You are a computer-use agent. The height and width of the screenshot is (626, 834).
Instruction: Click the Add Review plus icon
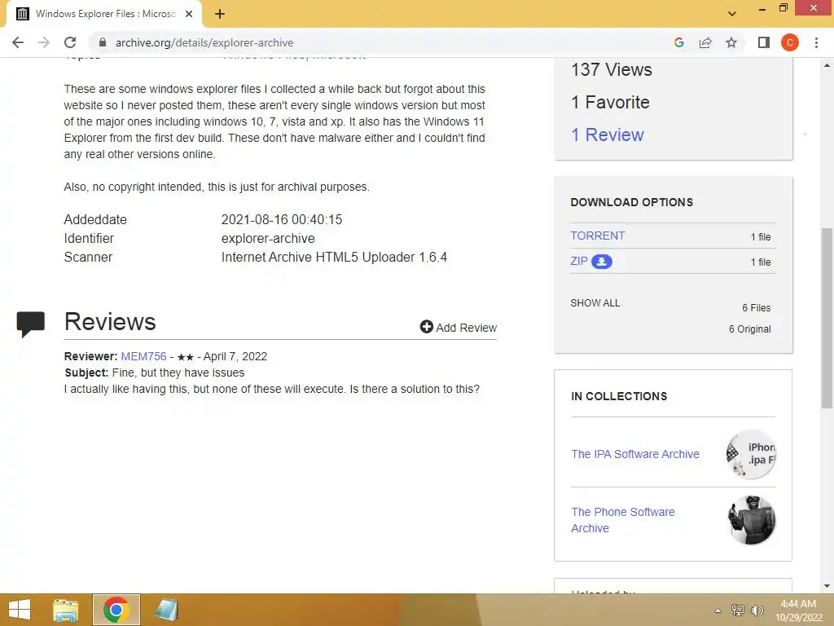tap(427, 326)
